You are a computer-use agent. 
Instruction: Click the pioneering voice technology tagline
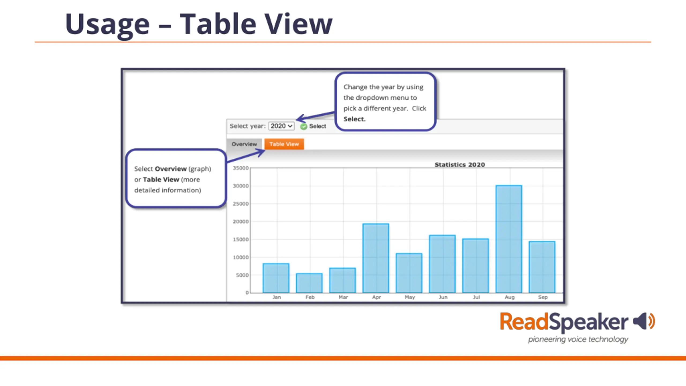(578, 339)
